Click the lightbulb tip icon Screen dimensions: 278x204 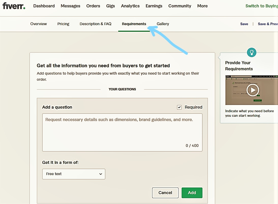(252, 52)
